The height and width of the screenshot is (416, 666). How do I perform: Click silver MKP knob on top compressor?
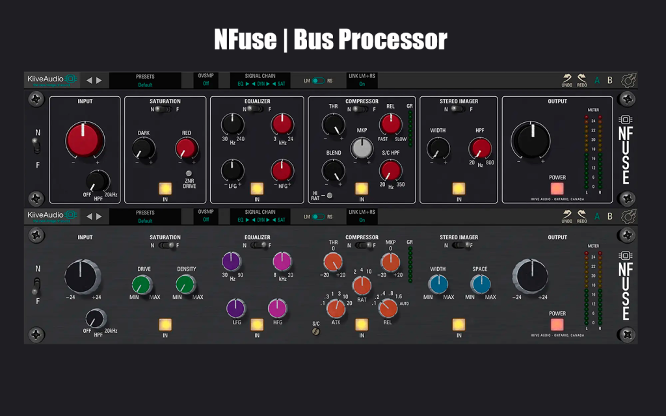362,148
